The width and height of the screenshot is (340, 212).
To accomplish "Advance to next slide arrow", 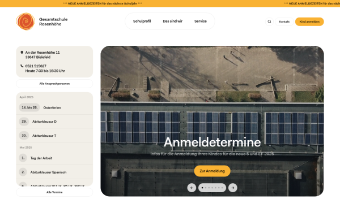I will point(233,188).
